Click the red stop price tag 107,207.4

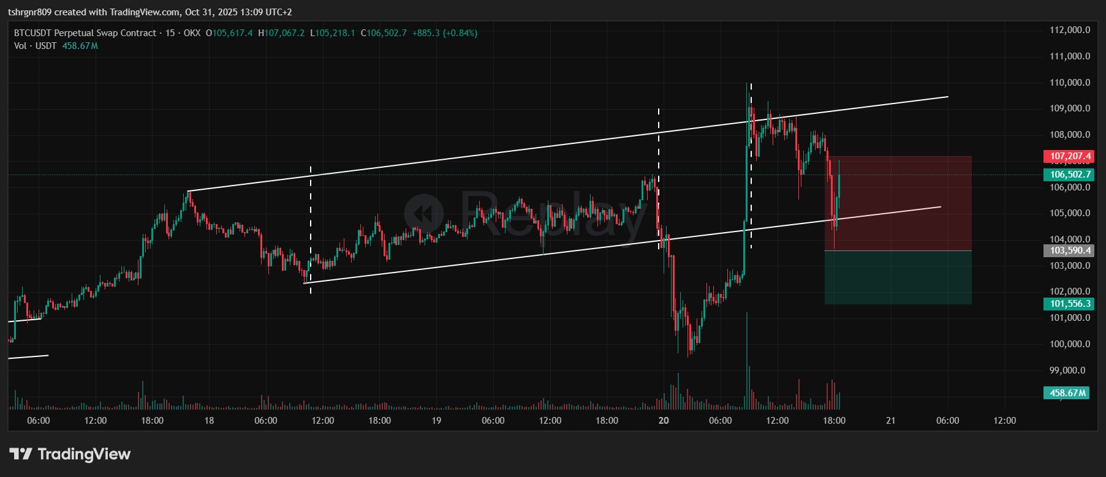click(x=1069, y=156)
